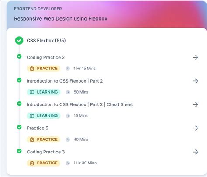Open Introduction to CSS Flexbox Part 2 Cheat Sheet
The height and width of the screenshot is (177, 207).
tap(80, 104)
